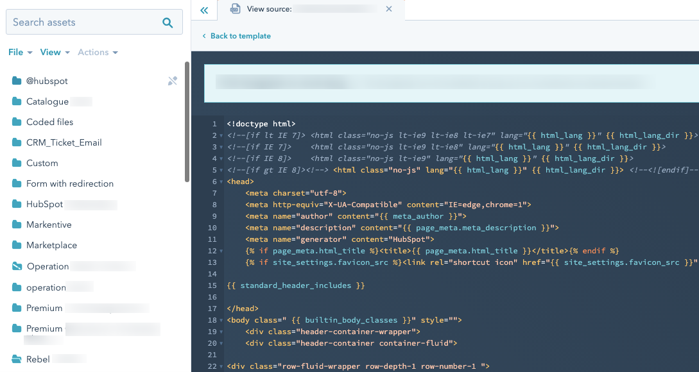The width and height of the screenshot is (699, 372).
Task: Collapse fold arrow at line 20
Action: 221,344
